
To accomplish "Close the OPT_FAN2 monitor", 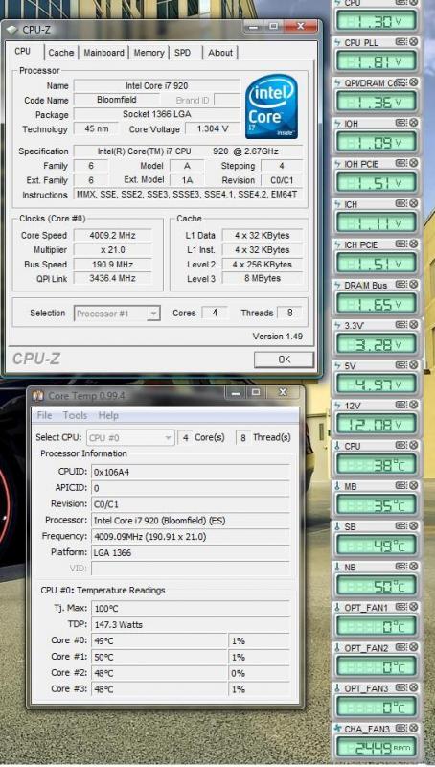I will point(414,648).
